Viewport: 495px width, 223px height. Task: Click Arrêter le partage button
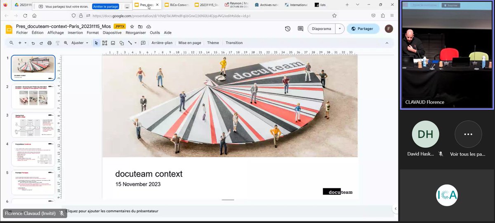click(x=105, y=7)
